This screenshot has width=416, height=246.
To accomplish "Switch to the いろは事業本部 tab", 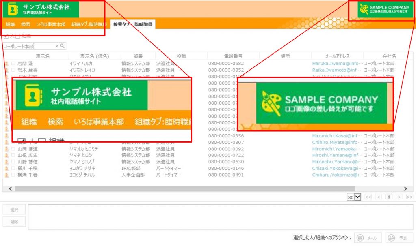I will [x=51, y=24].
